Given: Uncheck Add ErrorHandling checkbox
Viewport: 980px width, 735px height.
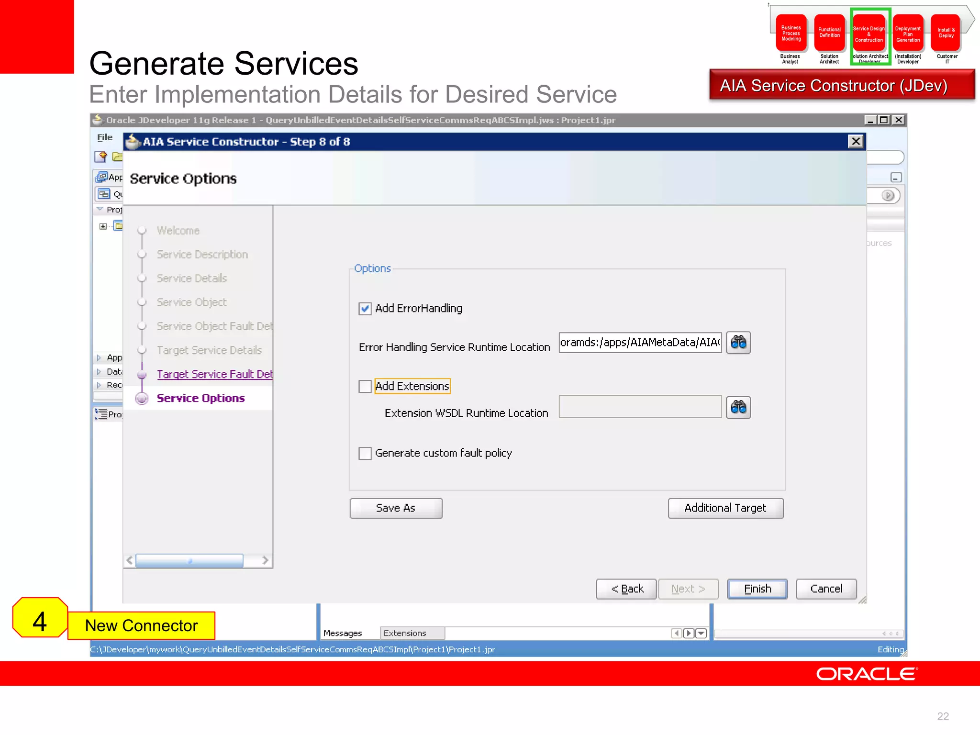Looking at the screenshot, I should pyautogui.click(x=365, y=309).
